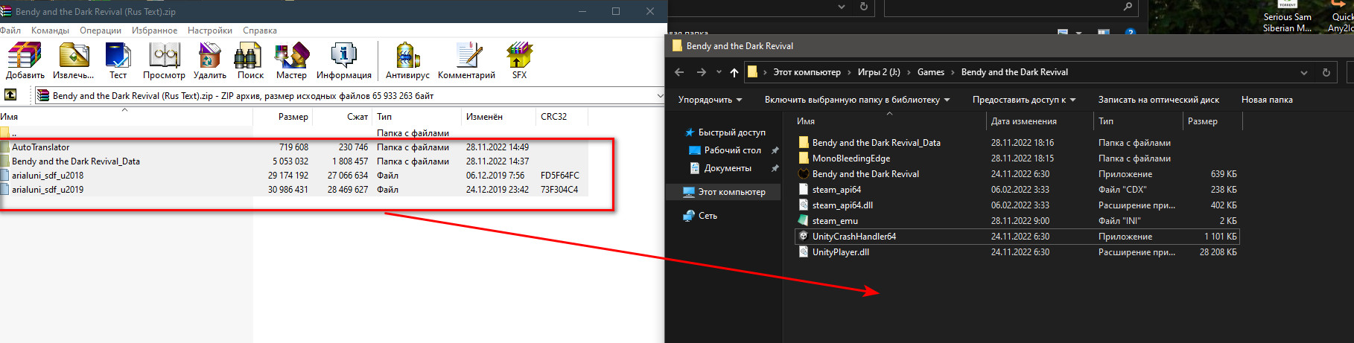Click the Извлечь (Extract) toolbar icon

[x=73, y=60]
